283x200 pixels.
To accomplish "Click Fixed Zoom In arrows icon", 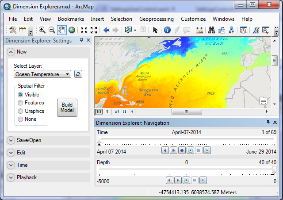I will coord(84,30).
